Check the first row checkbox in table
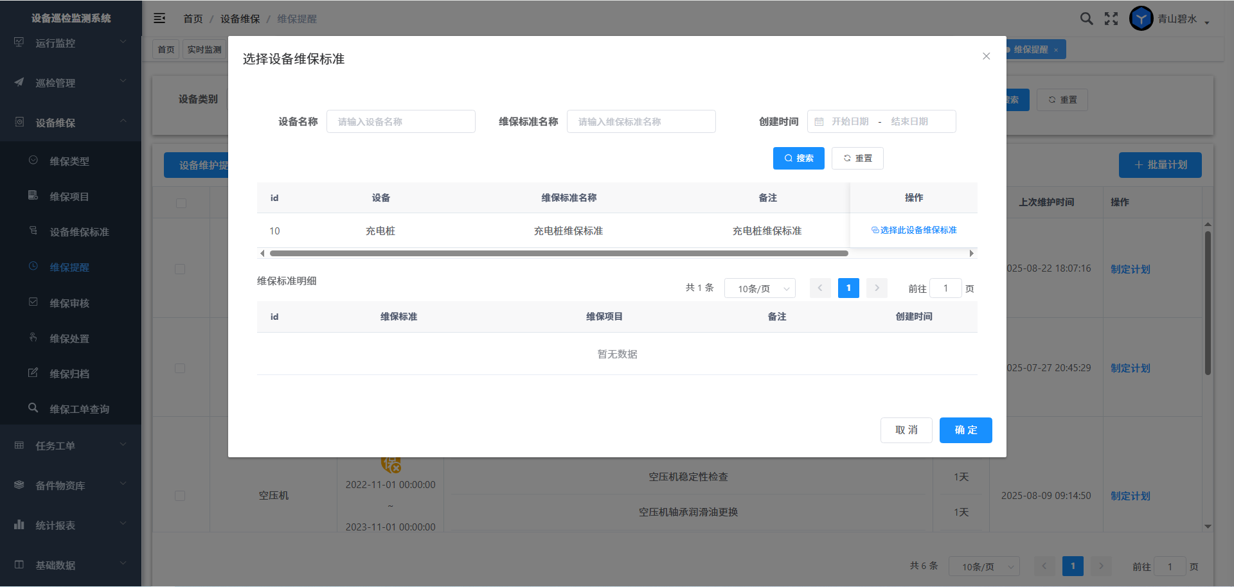This screenshot has height=587, width=1234. coord(180,269)
